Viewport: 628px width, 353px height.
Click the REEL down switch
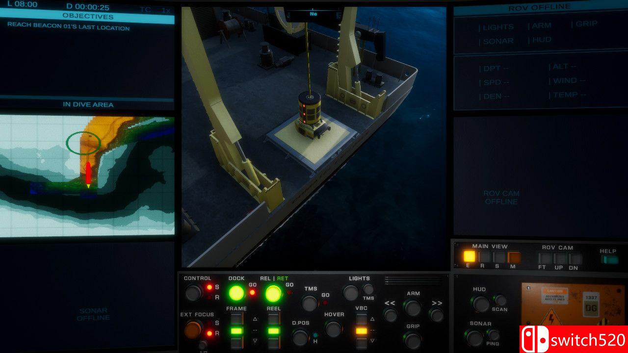[x=274, y=343]
